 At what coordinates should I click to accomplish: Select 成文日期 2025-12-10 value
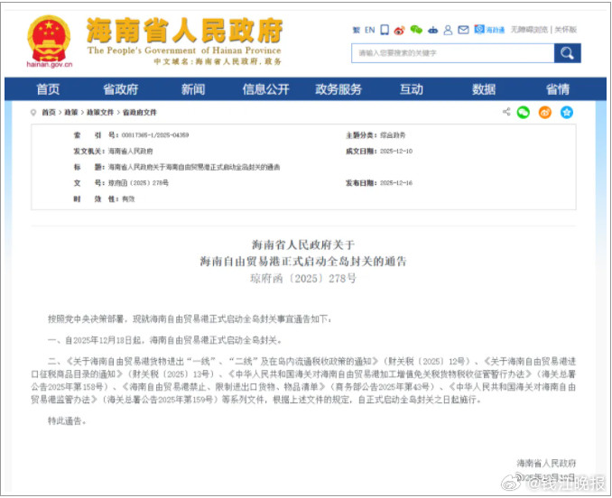396,151
